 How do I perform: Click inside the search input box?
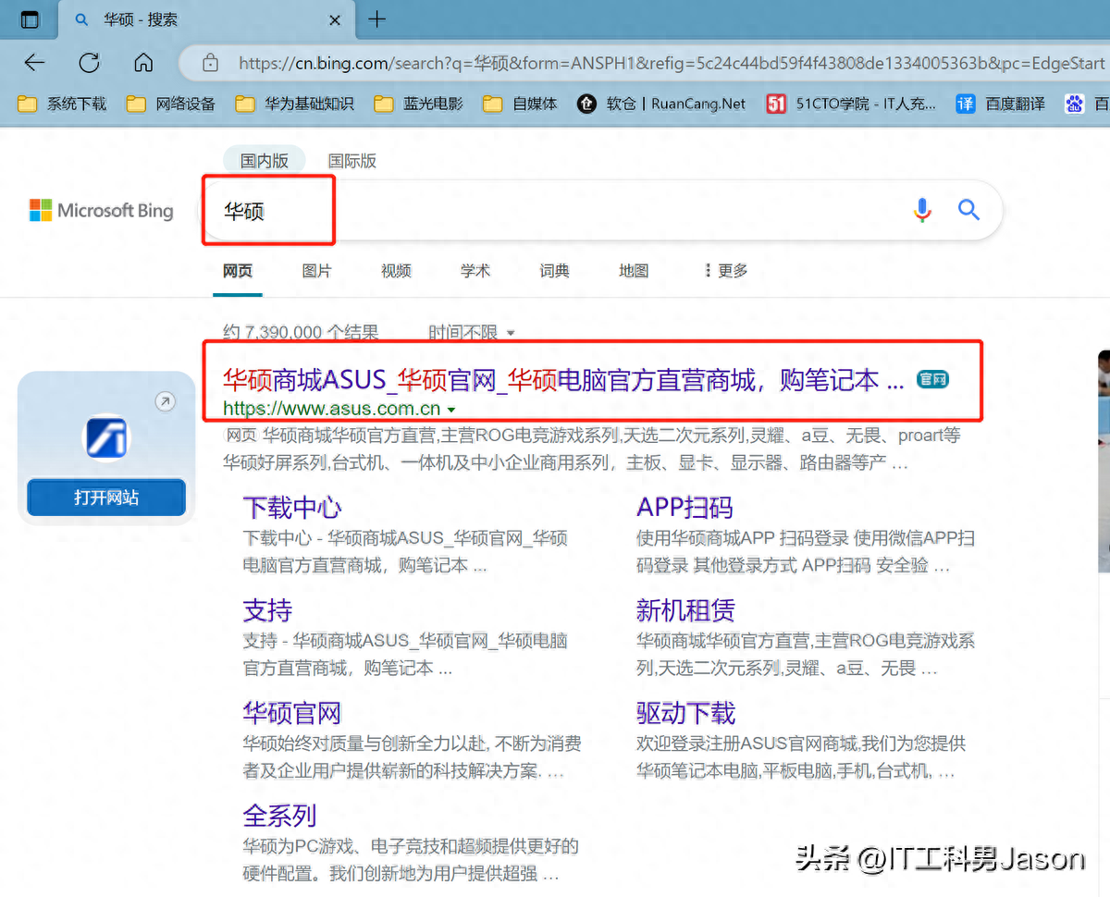tap(462, 211)
